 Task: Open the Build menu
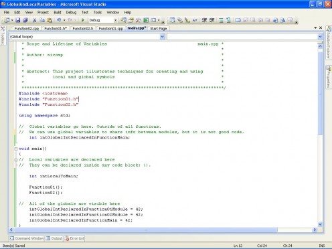click(x=58, y=12)
